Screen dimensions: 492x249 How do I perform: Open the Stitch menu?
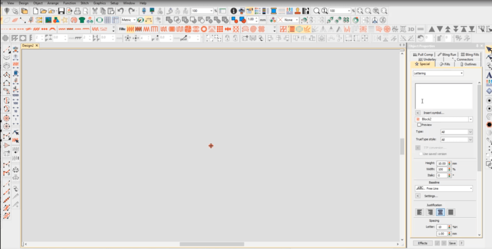84,3
